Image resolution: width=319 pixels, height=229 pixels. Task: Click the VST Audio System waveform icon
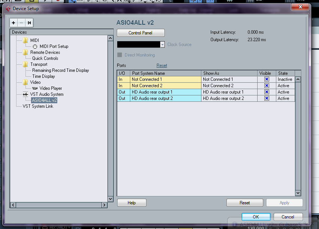pos(25,94)
